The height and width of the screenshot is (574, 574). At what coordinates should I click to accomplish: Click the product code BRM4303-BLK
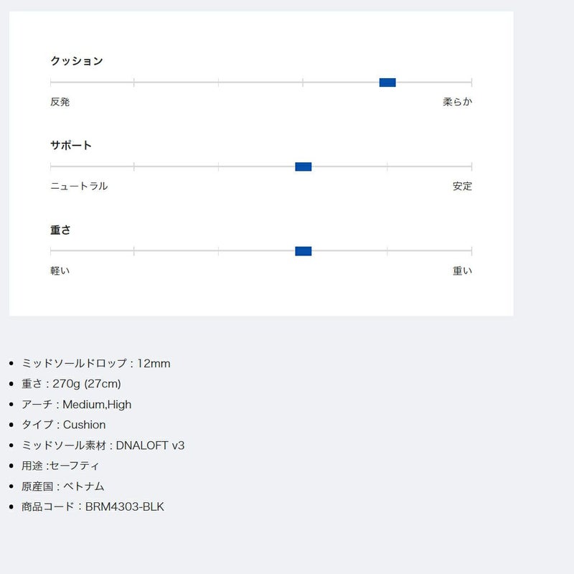coord(93,506)
